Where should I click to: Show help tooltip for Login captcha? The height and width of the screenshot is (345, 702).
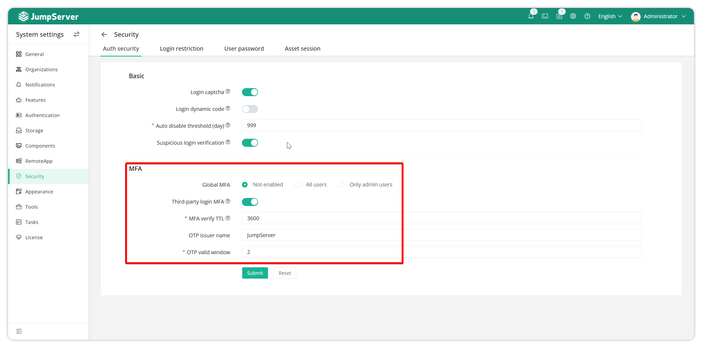[x=228, y=92]
